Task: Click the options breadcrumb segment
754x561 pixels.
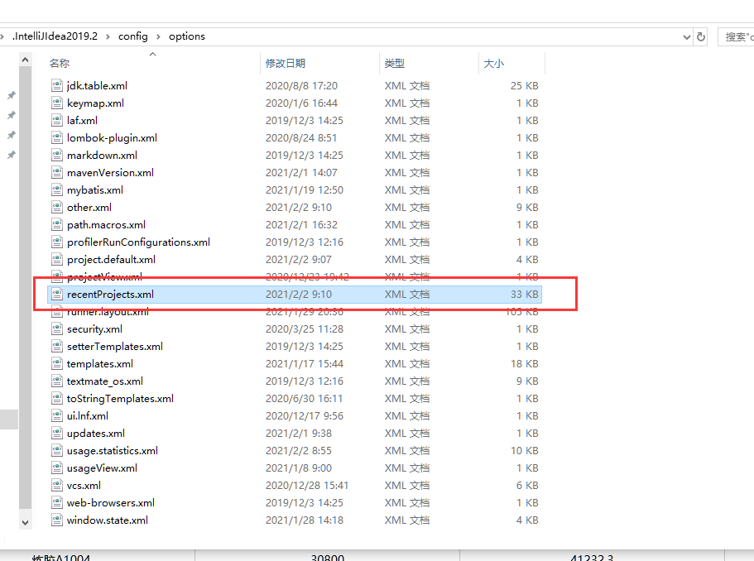Action: [186, 36]
